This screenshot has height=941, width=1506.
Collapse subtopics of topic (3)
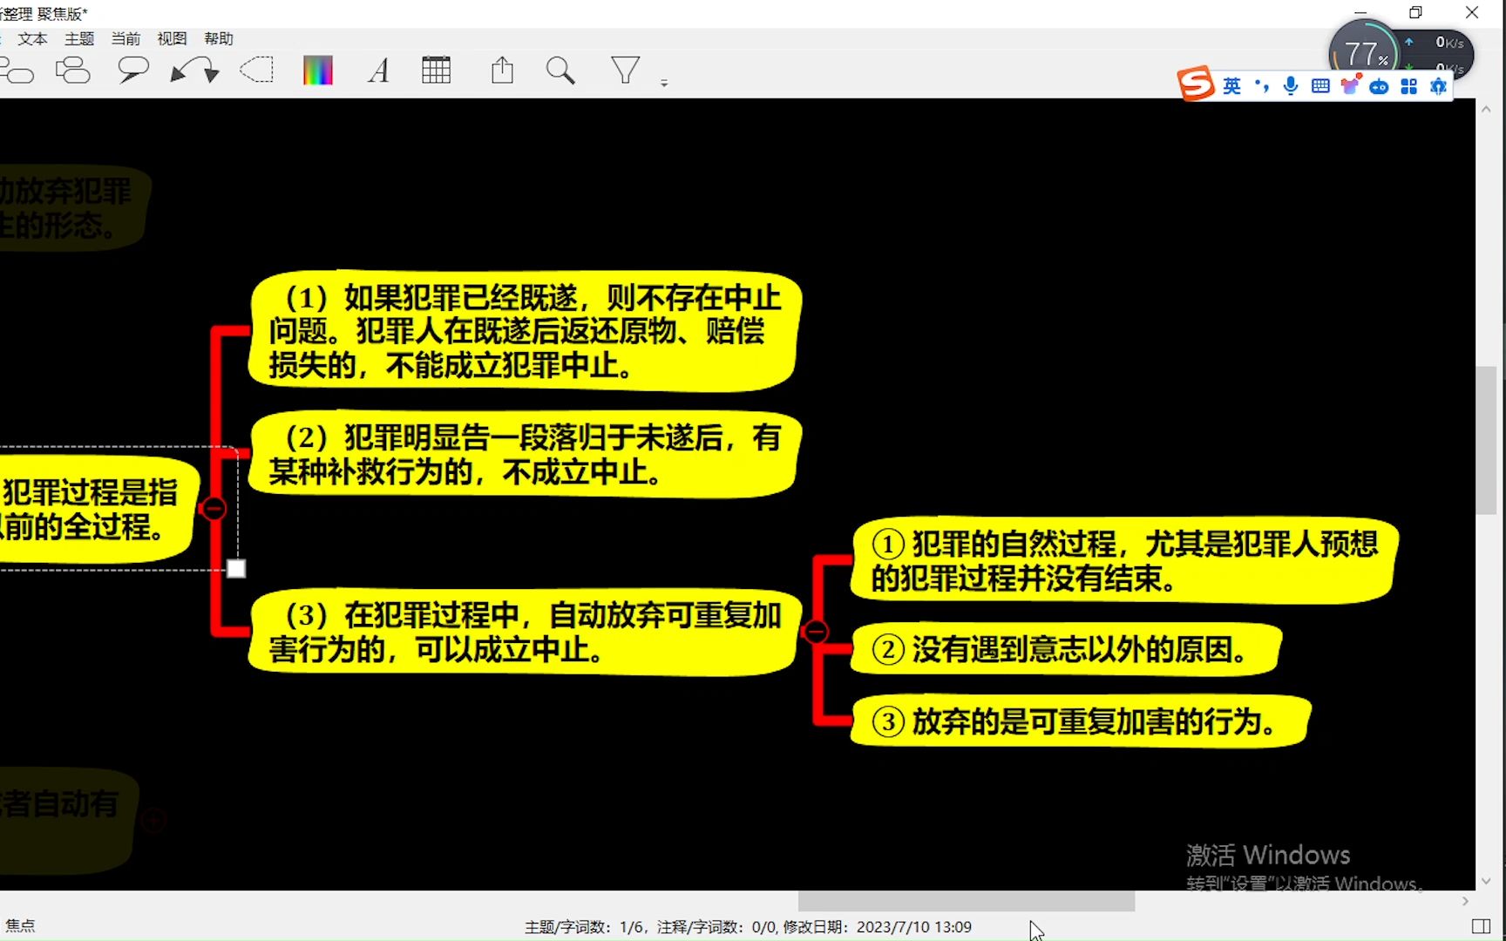pyautogui.click(x=816, y=632)
